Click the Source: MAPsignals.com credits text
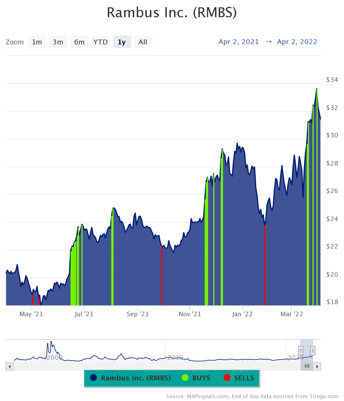 click(252, 396)
